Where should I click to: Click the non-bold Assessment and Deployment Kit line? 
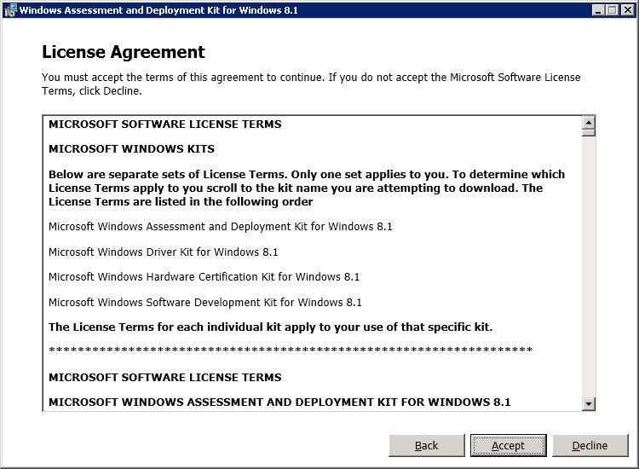click(x=220, y=227)
